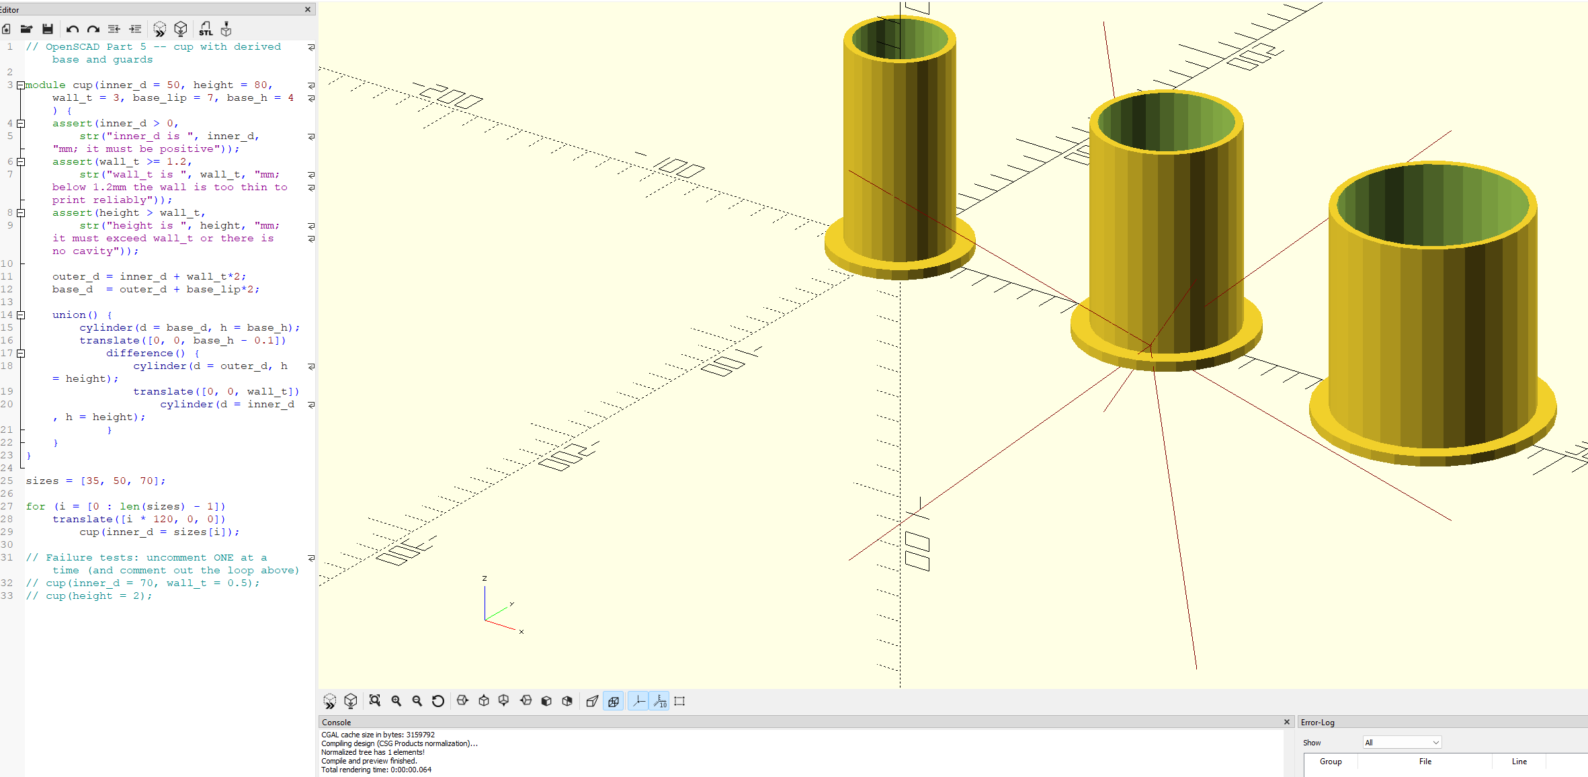Switch to the Front view
This screenshot has height=777, width=1588.
pos(546,700)
